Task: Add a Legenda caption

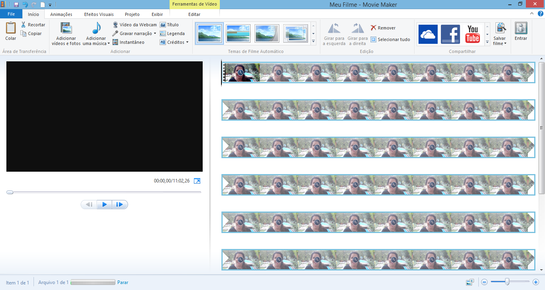Action: [172, 33]
